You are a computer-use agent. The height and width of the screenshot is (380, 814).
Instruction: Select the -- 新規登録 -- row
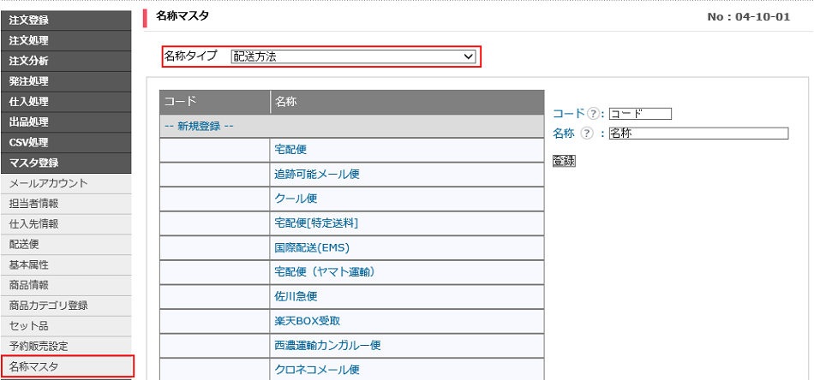pyautogui.click(x=351, y=126)
